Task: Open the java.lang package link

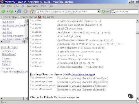Action: [7, 32]
